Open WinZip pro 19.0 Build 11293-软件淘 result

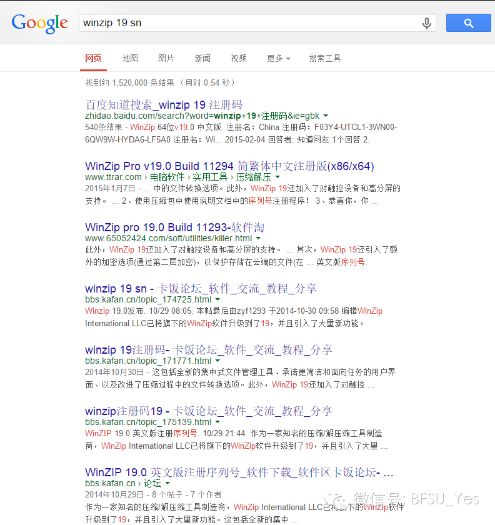(x=174, y=227)
